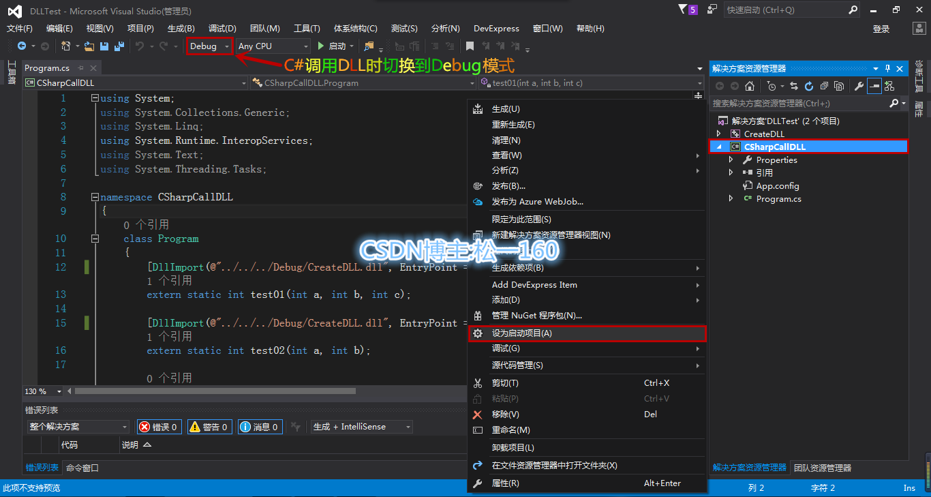Collapse the namespace CSharpCallDLL code block
This screenshot has height=497, width=931.
coord(95,197)
